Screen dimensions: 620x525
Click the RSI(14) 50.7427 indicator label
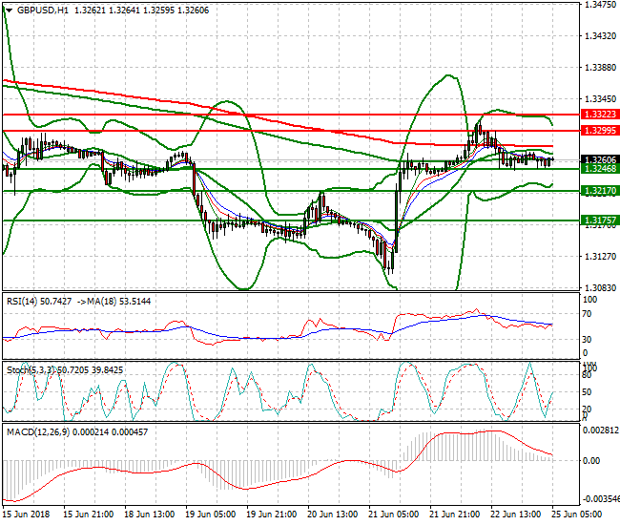(39, 302)
